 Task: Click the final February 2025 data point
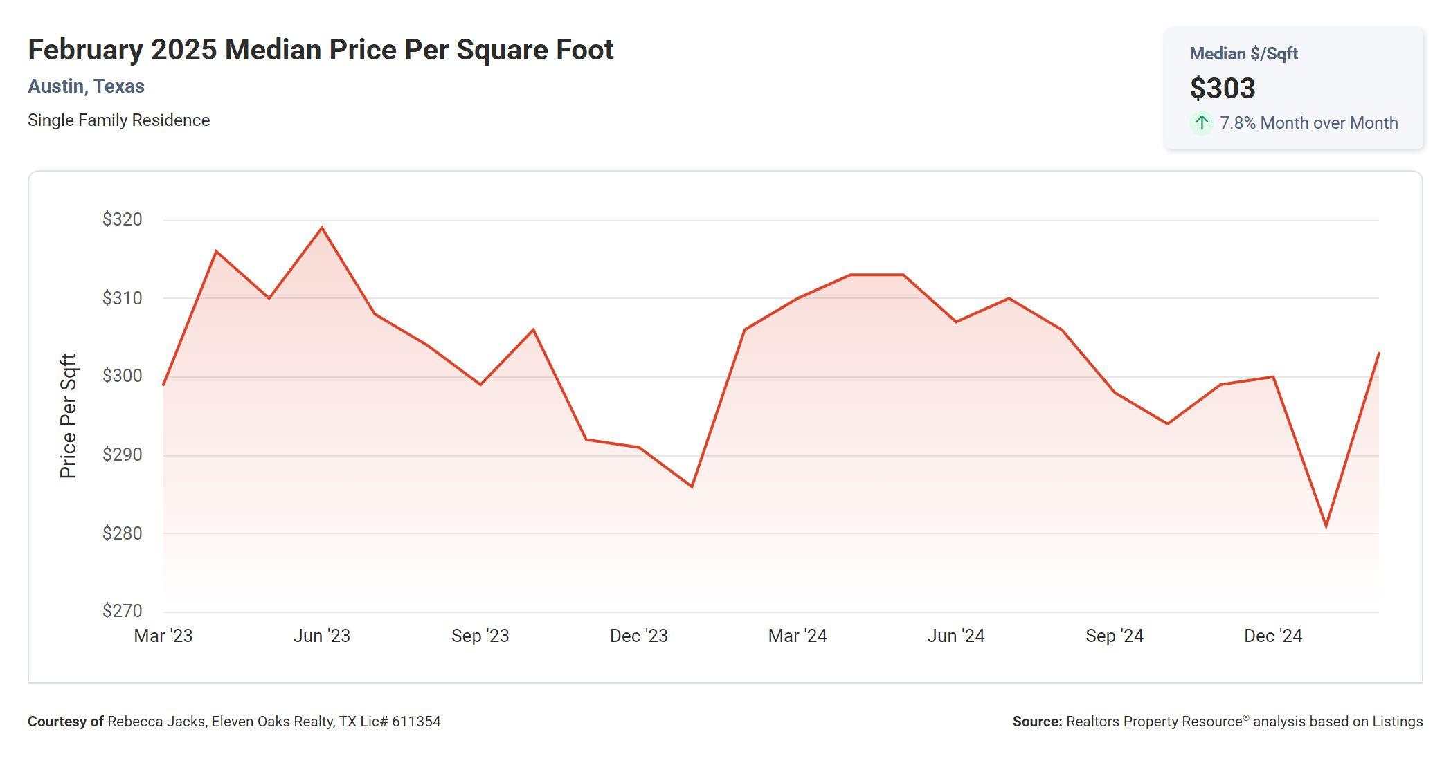1378,354
